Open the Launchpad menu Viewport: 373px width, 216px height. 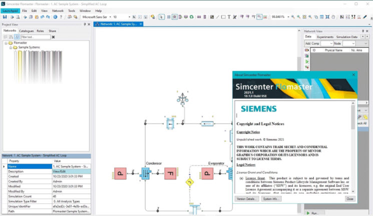tap(10, 10)
